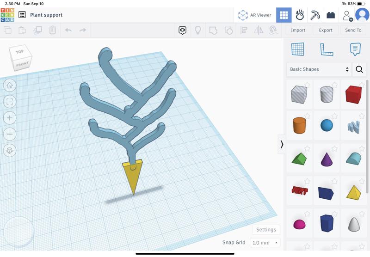Screen dimensions: 370x257
Task: Zoom in with plus button
Action: [10, 118]
